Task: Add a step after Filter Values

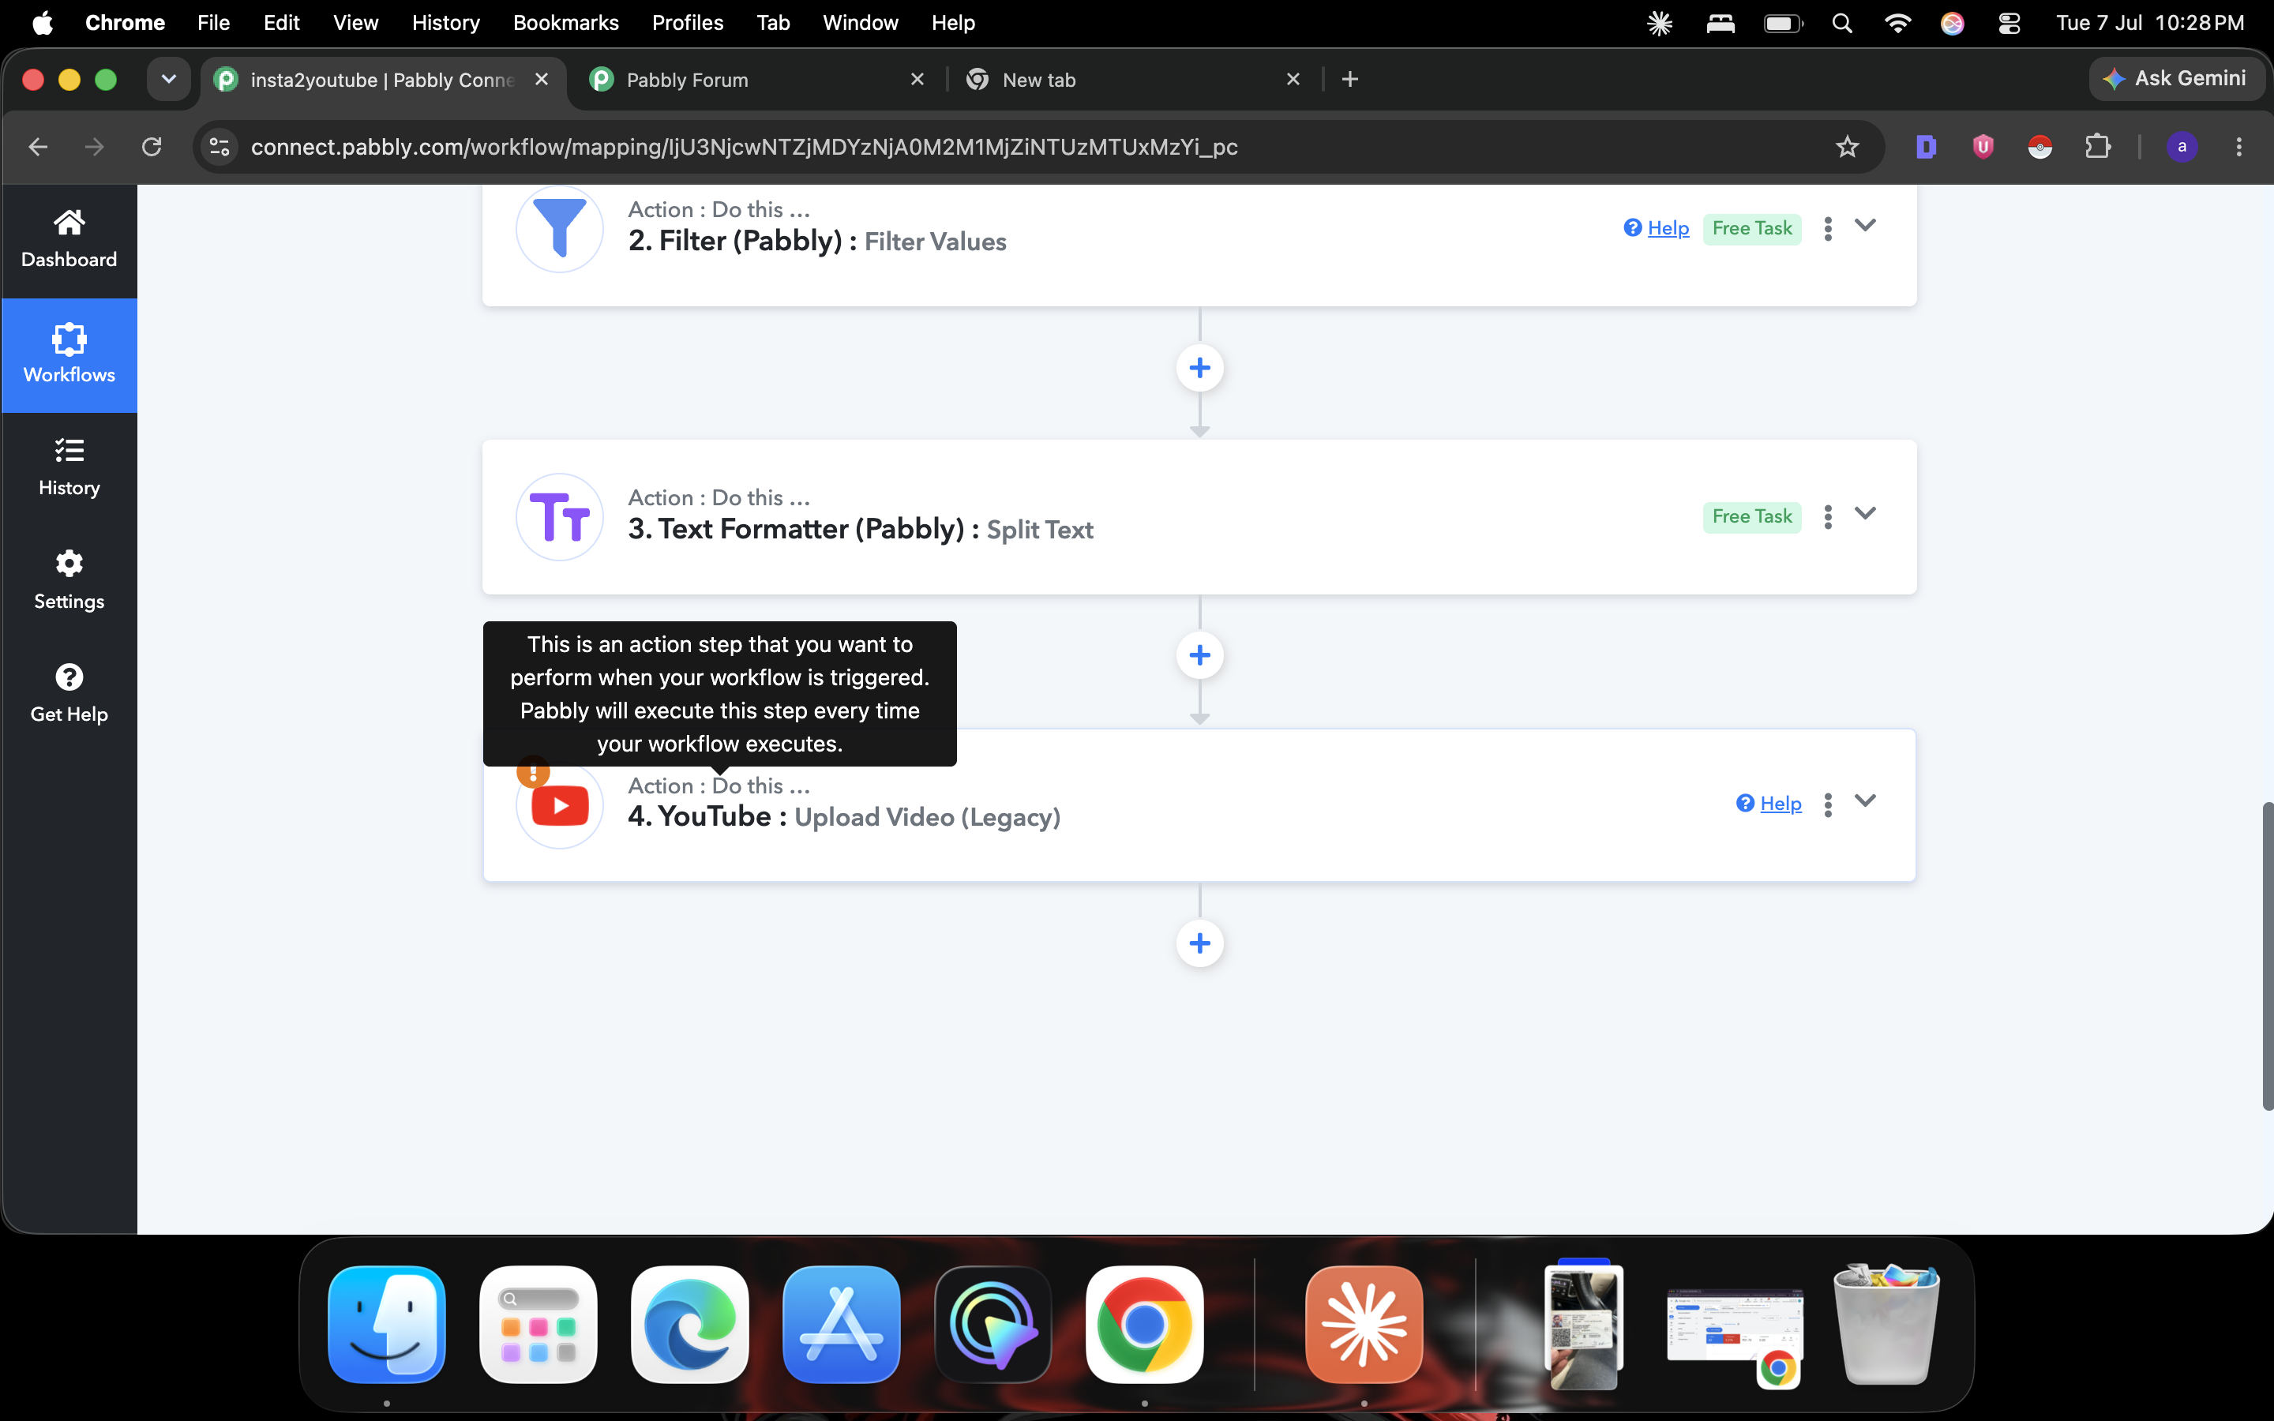Action: [x=1199, y=367]
